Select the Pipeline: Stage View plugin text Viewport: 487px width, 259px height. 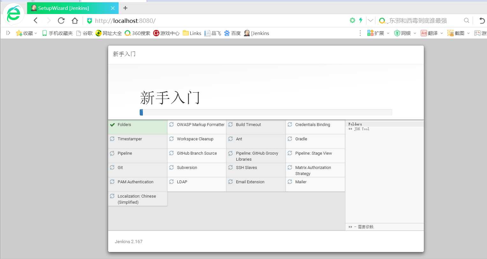pos(314,153)
